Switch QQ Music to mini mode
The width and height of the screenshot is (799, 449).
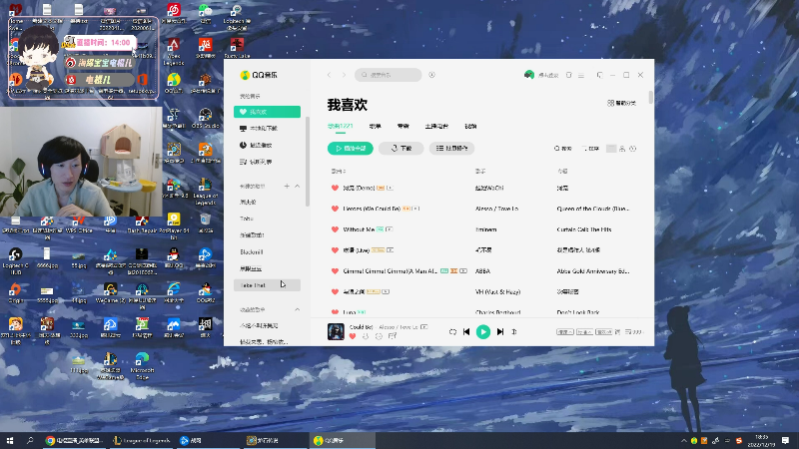tap(600, 75)
